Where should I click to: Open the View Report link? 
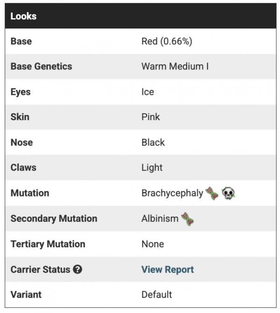[x=168, y=269]
